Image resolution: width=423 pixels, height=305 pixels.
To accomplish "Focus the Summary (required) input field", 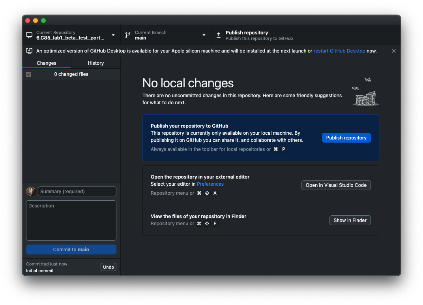I will [x=77, y=192].
